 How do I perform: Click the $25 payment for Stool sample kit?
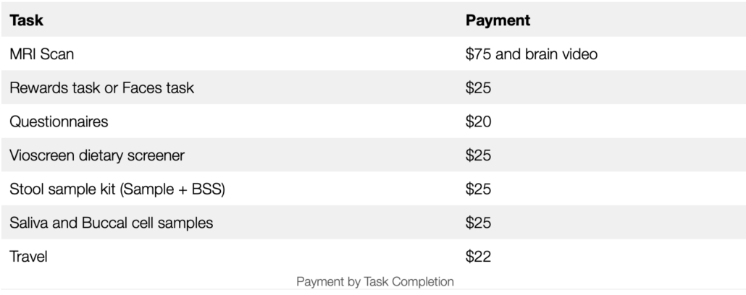[x=478, y=189]
